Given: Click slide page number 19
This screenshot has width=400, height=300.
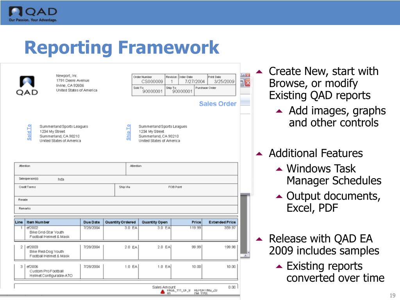Looking at the screenshot, I should tap(392, 295).
